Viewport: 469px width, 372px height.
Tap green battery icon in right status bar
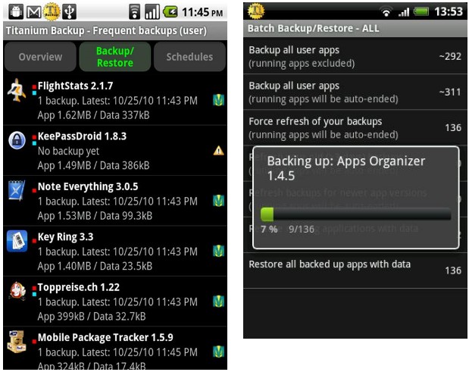click(x=421, y=12)
